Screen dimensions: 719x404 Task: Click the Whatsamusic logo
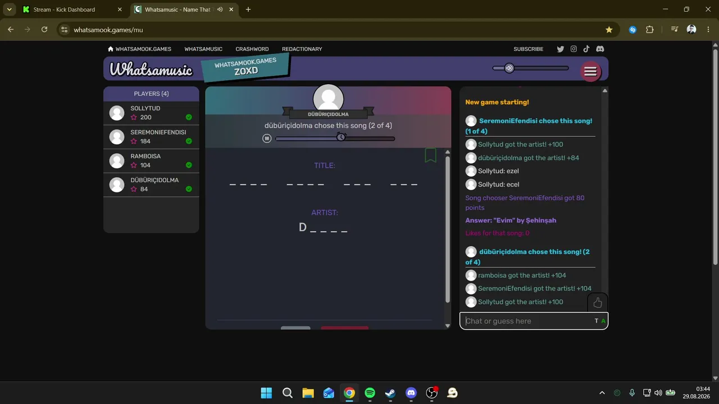(151, 69)
